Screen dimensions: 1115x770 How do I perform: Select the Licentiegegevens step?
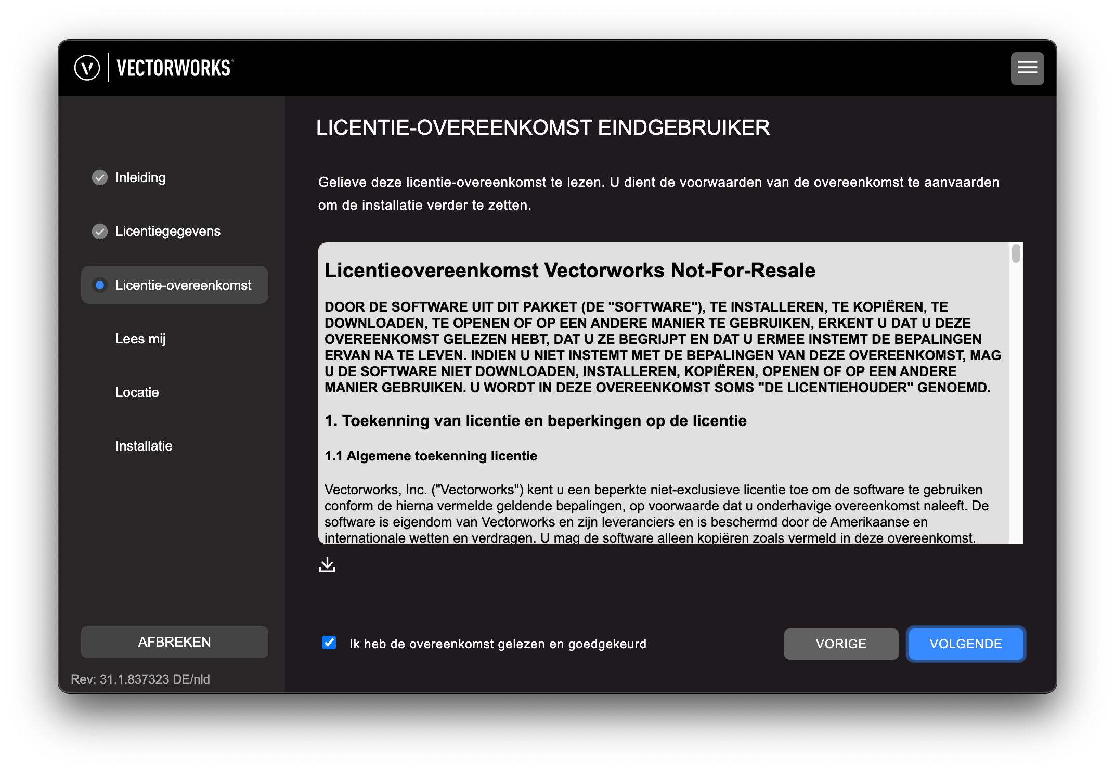pyautogui.click(x=167, y=231)
